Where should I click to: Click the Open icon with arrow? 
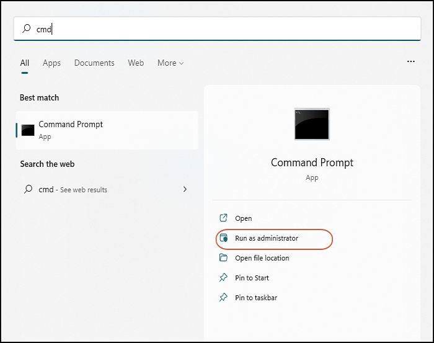click(x=224, y=218)
